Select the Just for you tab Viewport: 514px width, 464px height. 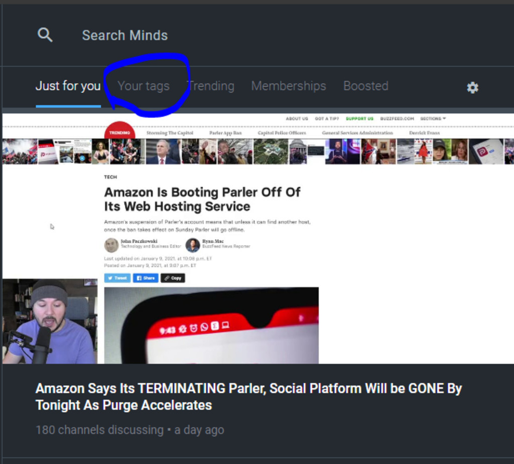click(x=68, y=86)
